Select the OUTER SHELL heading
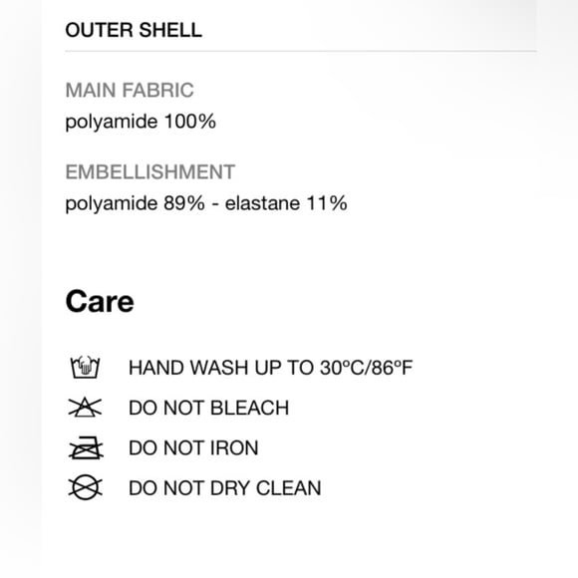 pos(134,30)
